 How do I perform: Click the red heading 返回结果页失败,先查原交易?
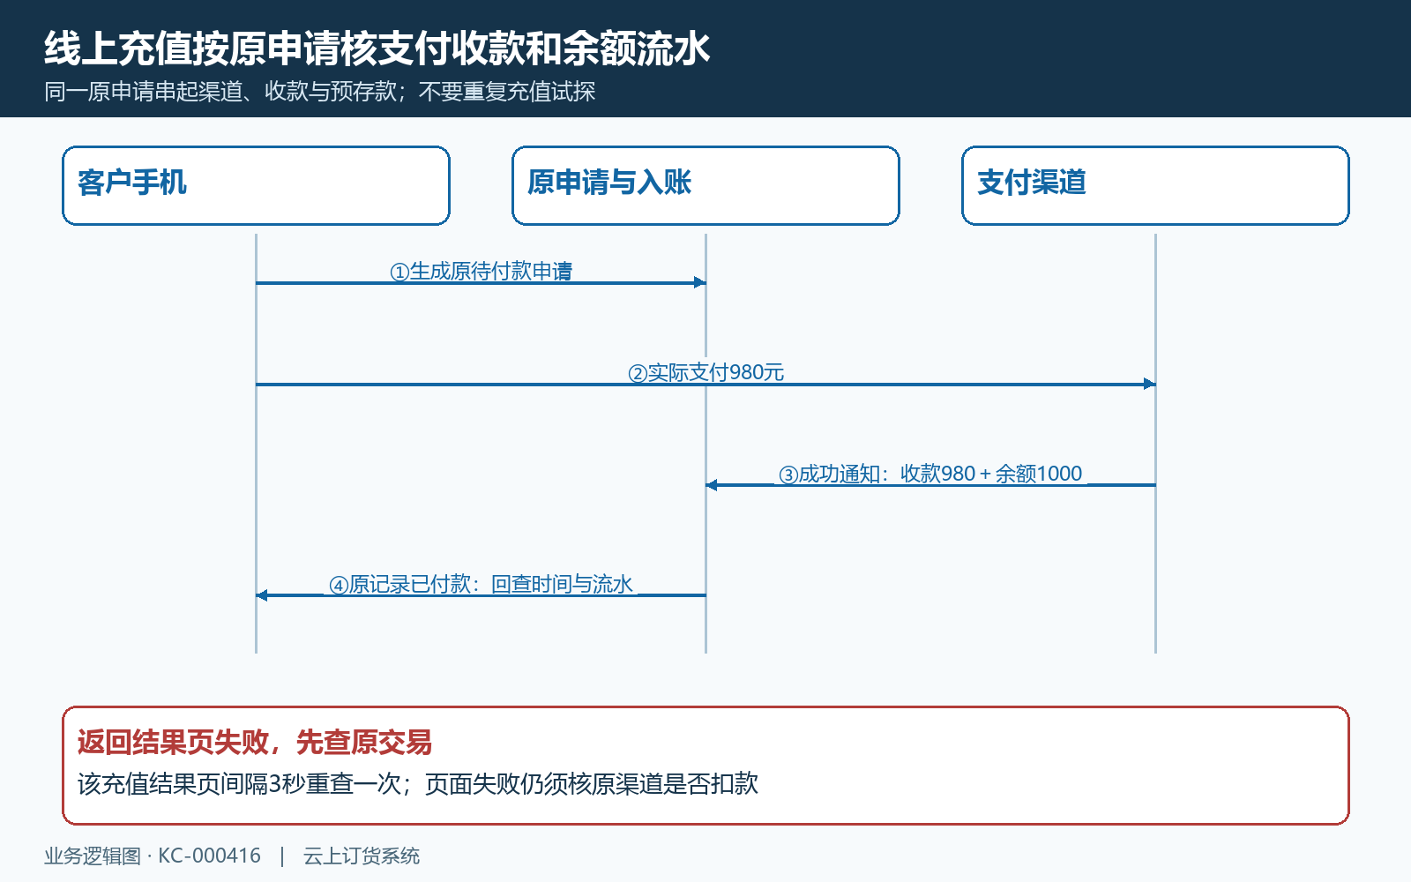pyautogui.click(x=255, y=742)
